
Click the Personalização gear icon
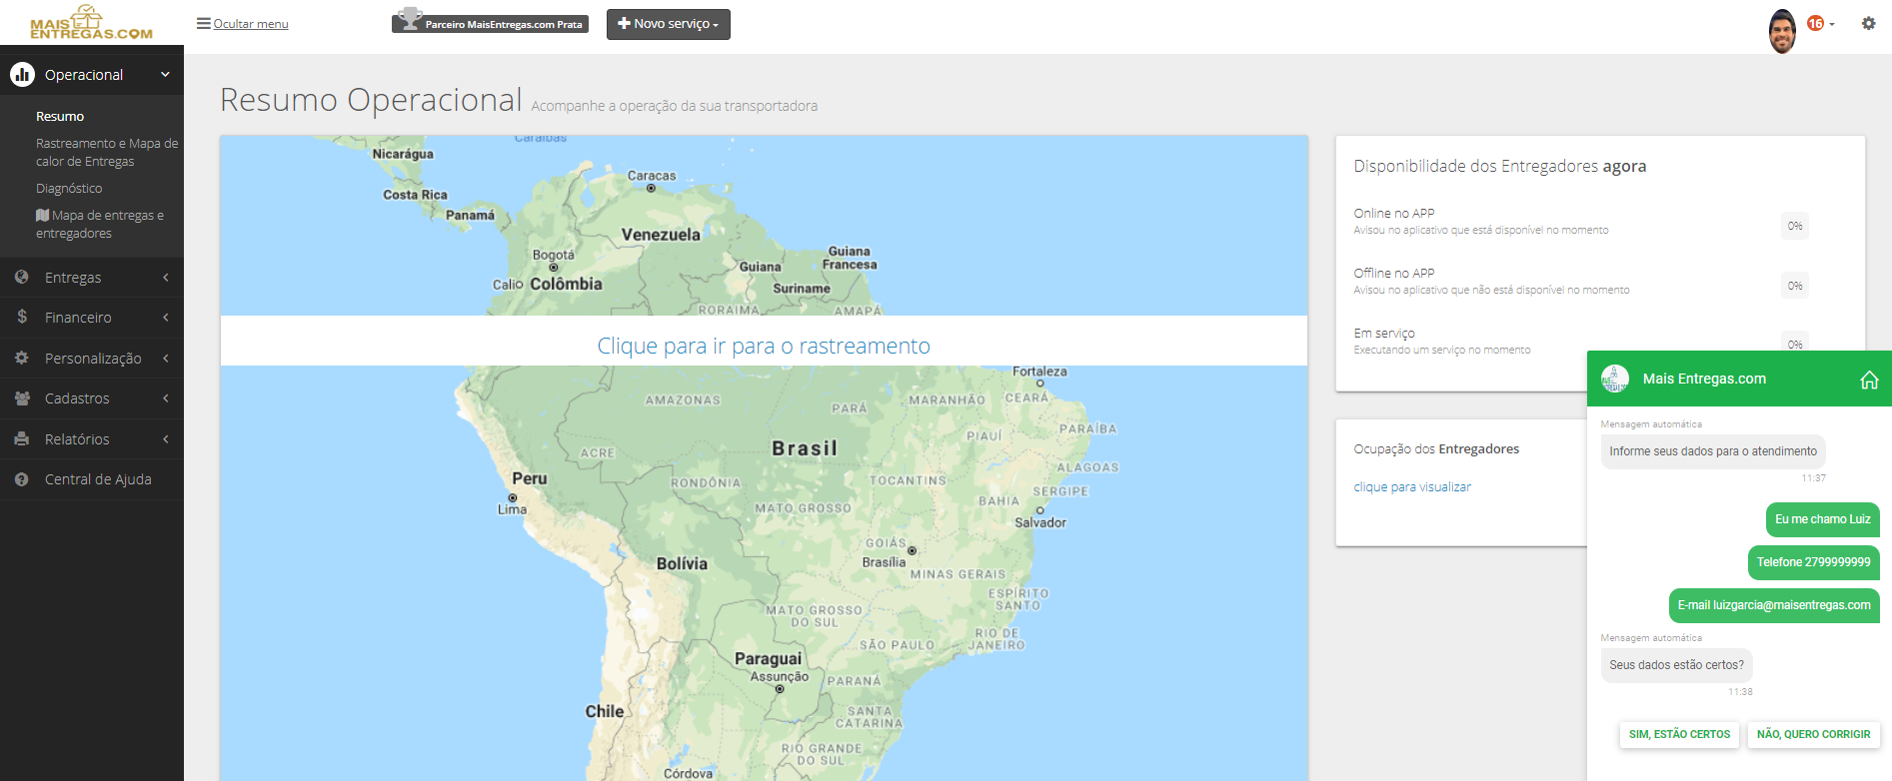(x=22, y=358)
